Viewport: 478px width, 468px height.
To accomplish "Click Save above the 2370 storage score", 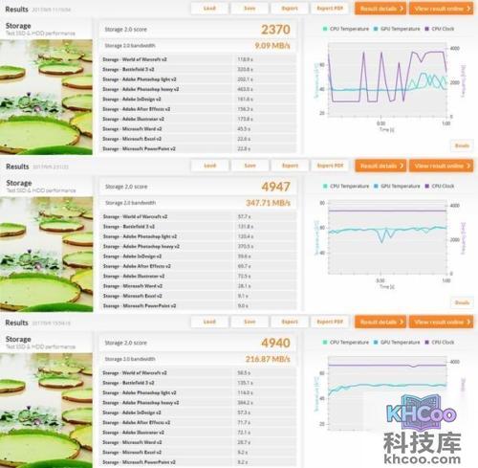I will (x=250, y=9).
